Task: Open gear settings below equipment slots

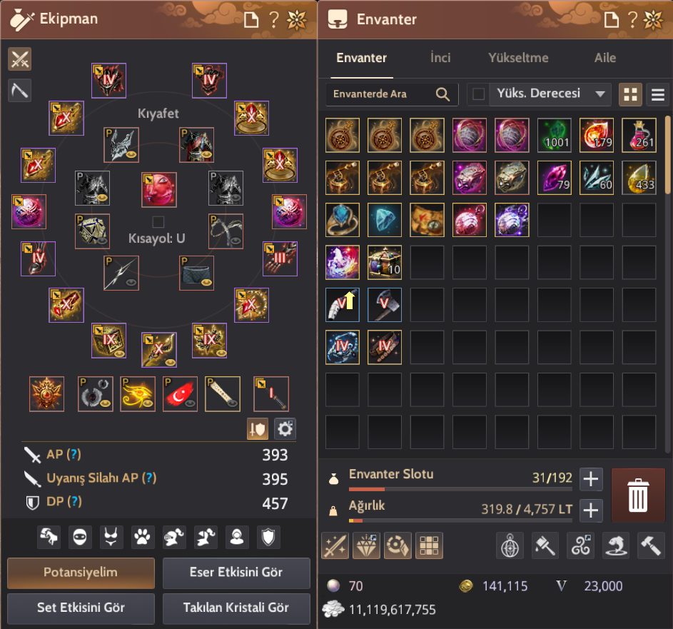Action: 285,428
